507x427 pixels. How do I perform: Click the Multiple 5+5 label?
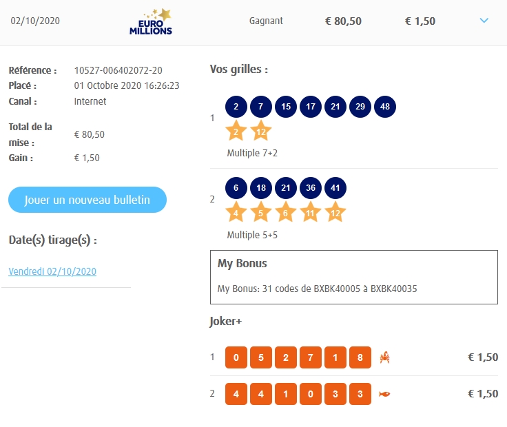pyautogui.click(x=252, y=235)
